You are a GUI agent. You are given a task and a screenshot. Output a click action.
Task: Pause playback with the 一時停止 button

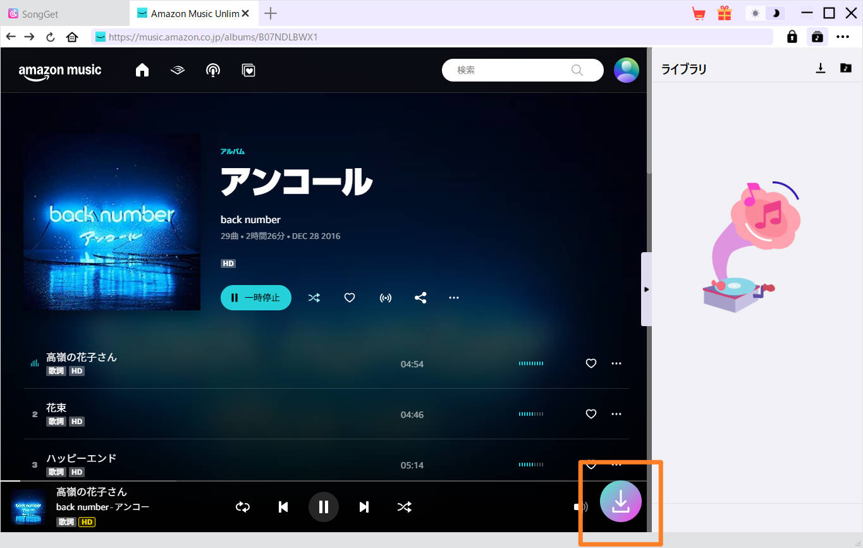click(x=255, y=297)
